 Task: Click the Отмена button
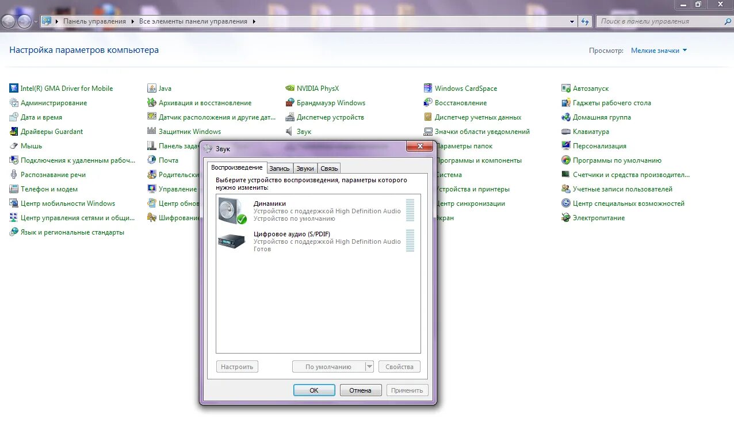click(360, 390)
